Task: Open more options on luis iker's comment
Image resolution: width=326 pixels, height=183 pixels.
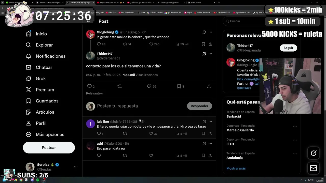Action: pyautogui.click(x=210, y=121)
